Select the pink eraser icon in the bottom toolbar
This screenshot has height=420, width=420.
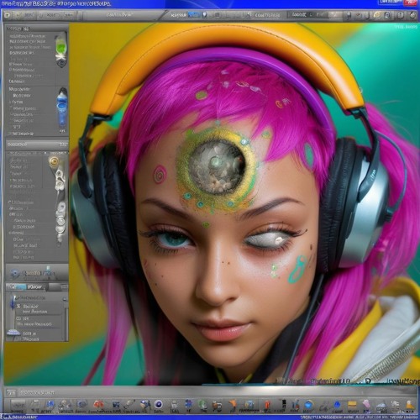(366, 404)
